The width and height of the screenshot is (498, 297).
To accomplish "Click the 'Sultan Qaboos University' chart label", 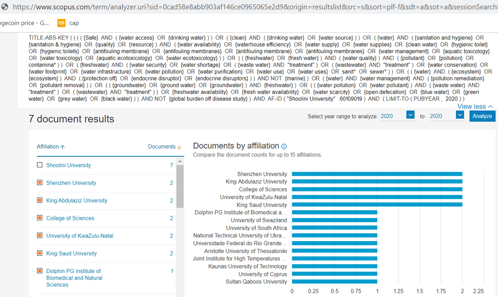I will [x=256, y=282].
